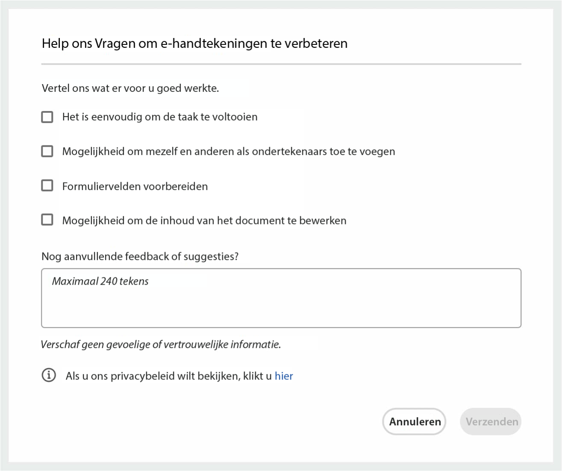Click the Verzenden button
562x471 pixels.
tap(491, 421)
